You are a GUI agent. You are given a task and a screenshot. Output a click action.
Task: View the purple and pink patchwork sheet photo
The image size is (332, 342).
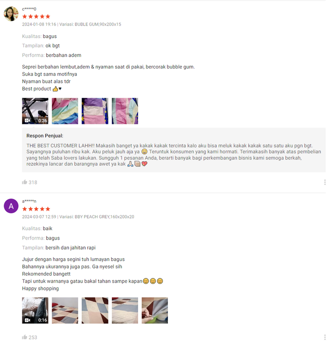[x=95, y=111]
